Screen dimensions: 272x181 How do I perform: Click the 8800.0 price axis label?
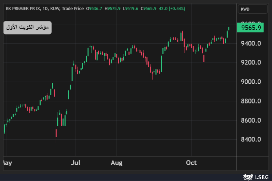pyautogui.click(x=251, y=101)
